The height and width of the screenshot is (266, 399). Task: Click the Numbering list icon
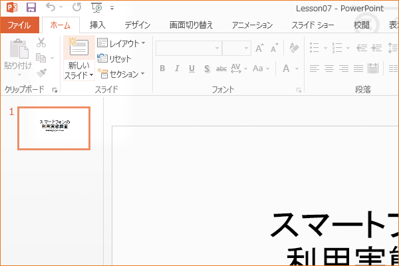click(x=337, y=48)
